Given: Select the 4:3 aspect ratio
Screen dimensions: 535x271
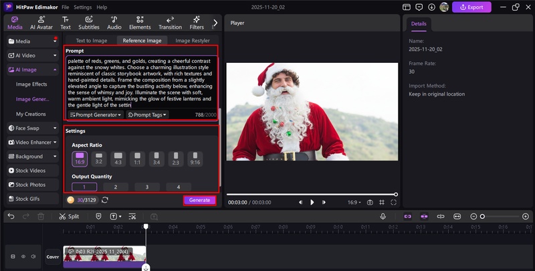Looking at the screenshot, I should point(118,159).
